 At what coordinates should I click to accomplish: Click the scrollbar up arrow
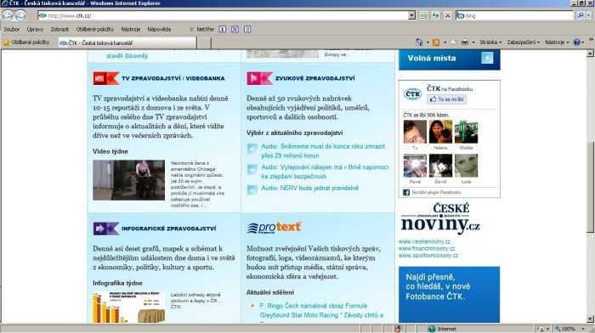[591, 54]
